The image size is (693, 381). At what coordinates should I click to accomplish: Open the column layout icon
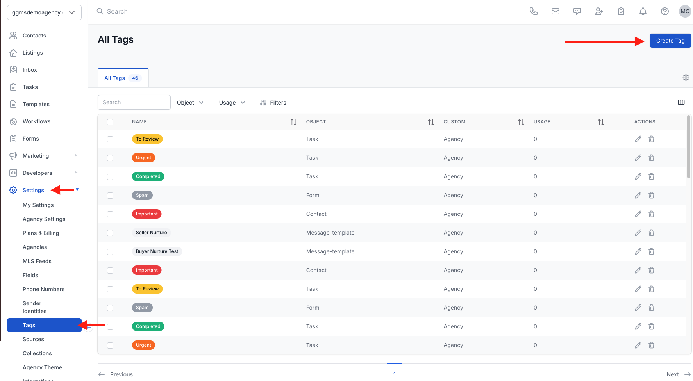click(x=681, y=102)
